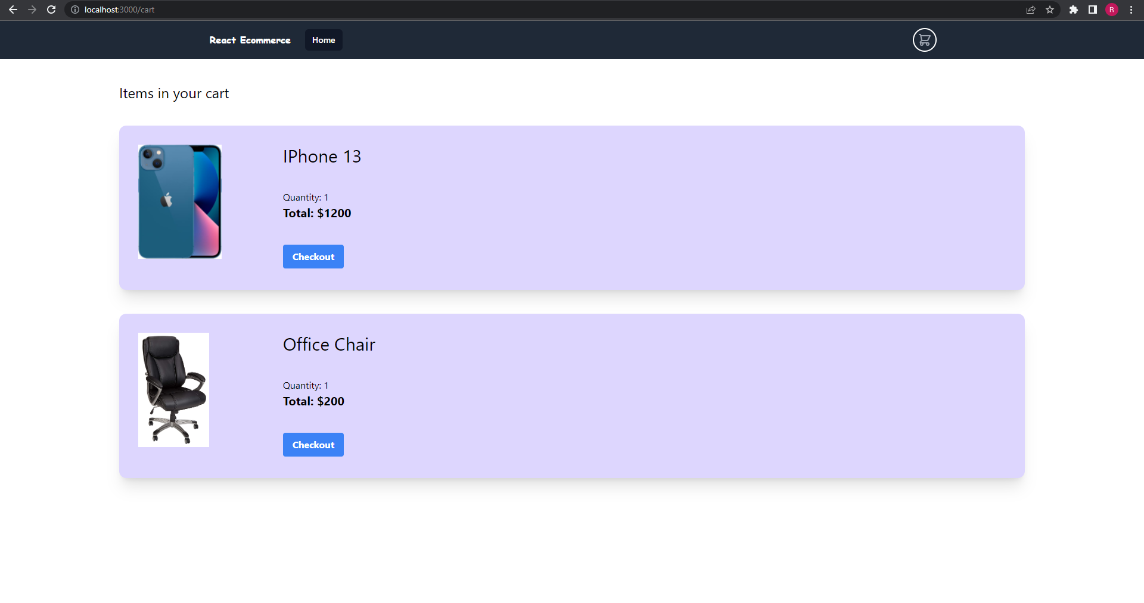
Task: Click the Office Chair product image
Action: point(173,390)
